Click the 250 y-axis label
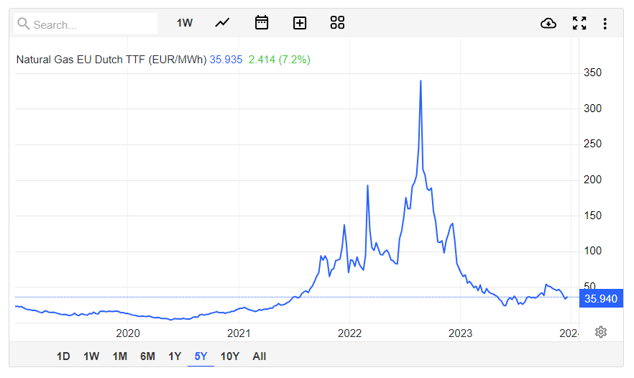 coord(592,144)
